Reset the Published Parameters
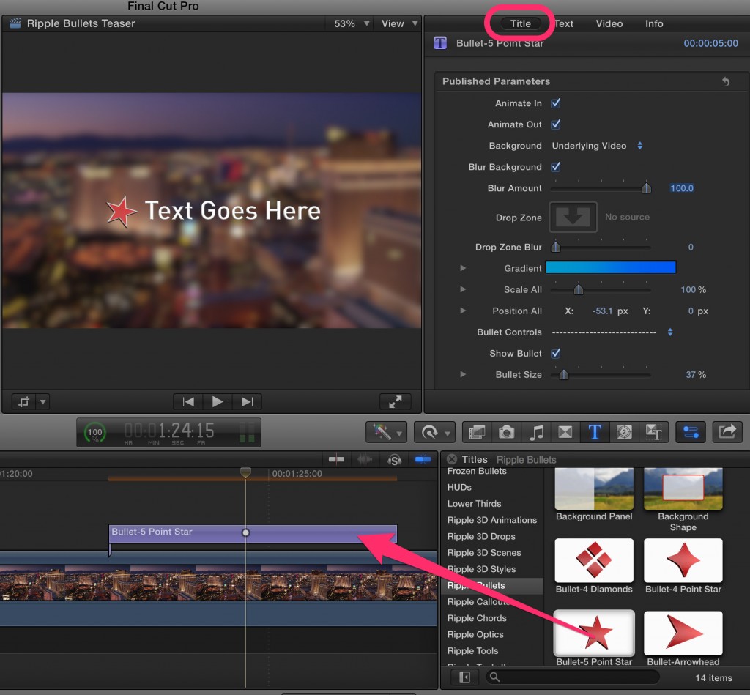 point(726,81)
